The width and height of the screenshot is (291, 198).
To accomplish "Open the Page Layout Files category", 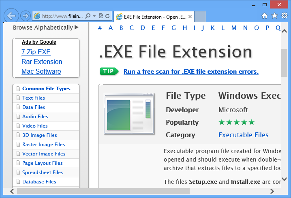I will 43,163.
